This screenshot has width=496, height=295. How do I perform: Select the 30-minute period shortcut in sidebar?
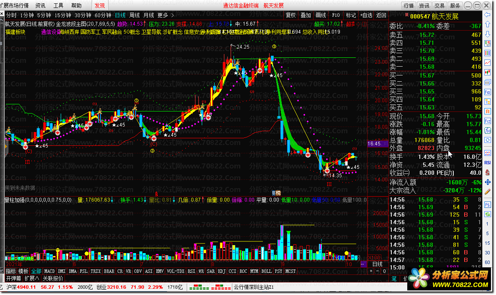pos(488,253)
